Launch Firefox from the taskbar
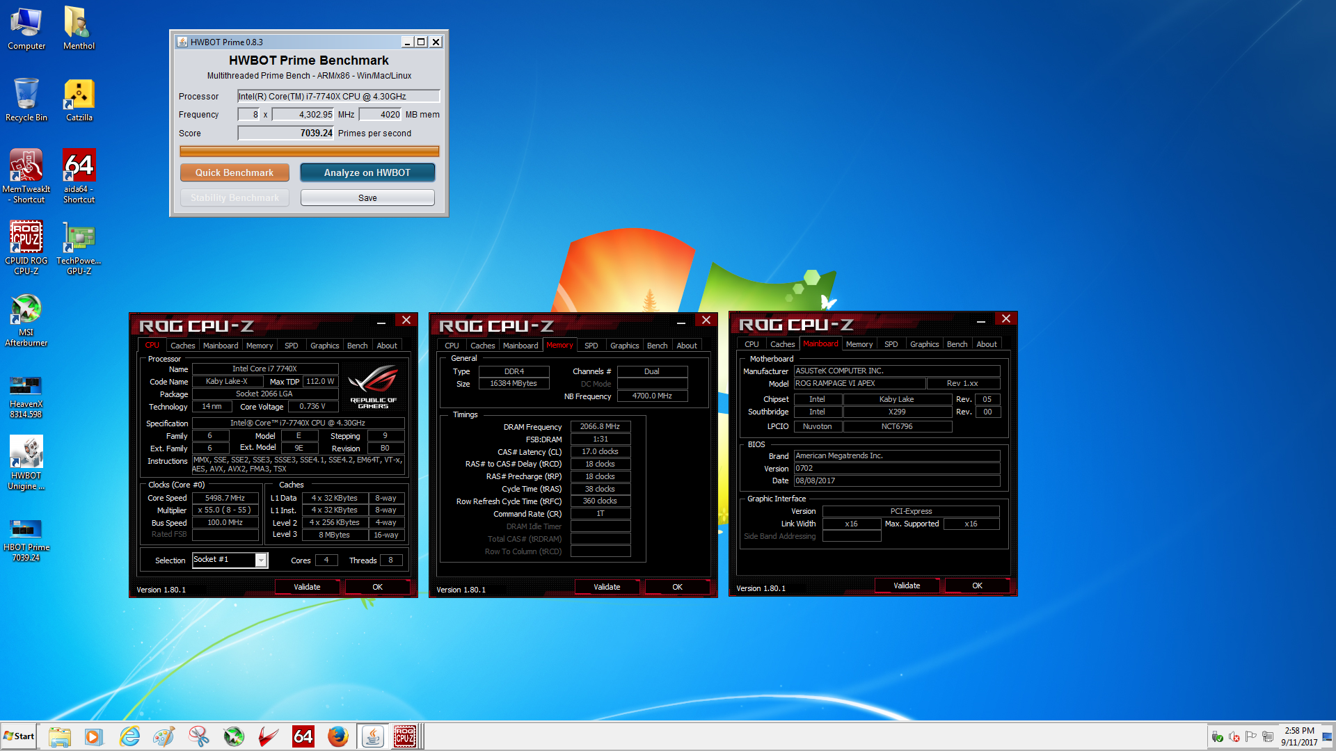1336x751 pixels. (338, 736)
